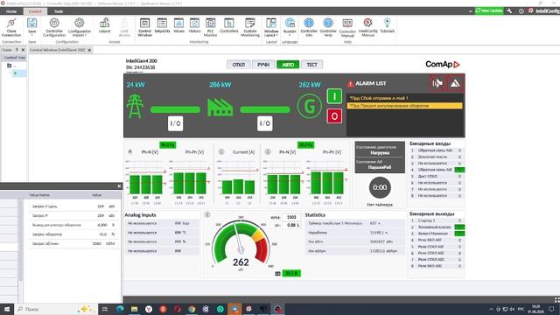
Task: Click the wrench settings icon in title bar
Action: 509,11
